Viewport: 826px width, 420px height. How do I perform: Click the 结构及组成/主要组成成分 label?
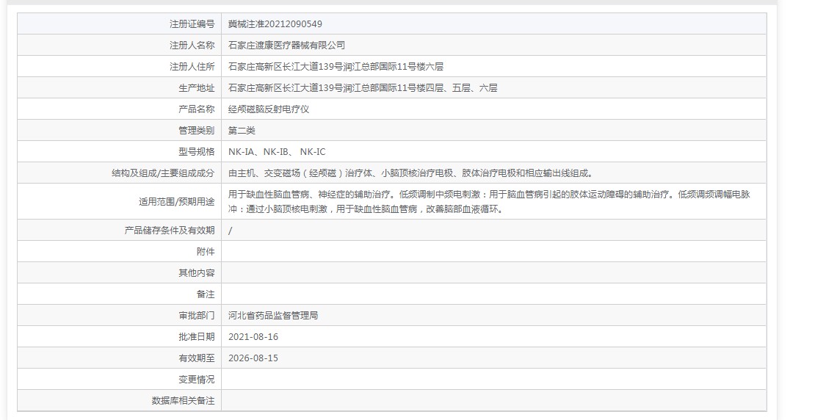(163, 173)
